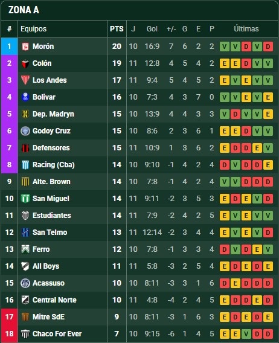
Task: Click Morón's most recent red D result badge
Action: pos(268,46)
